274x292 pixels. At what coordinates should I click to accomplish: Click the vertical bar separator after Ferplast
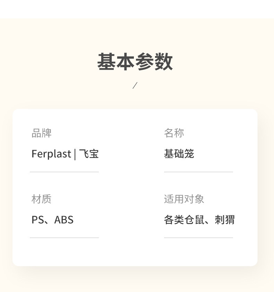[x=75, y=154]
